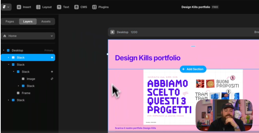Click the Desktop breakpoint layer icon
Screen dimensions: 259x133
[8, 50]
